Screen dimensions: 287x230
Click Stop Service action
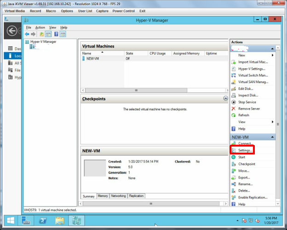(247, 102)
